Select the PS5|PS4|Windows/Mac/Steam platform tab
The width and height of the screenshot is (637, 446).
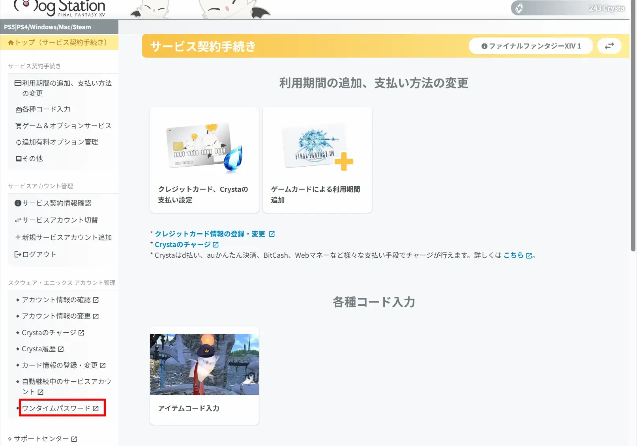pyautogui.click(x=59, y=27)
